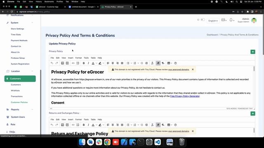Open Payment Methods in sidebar
This screenshot has width=264, height=148.
click(19, 40)
